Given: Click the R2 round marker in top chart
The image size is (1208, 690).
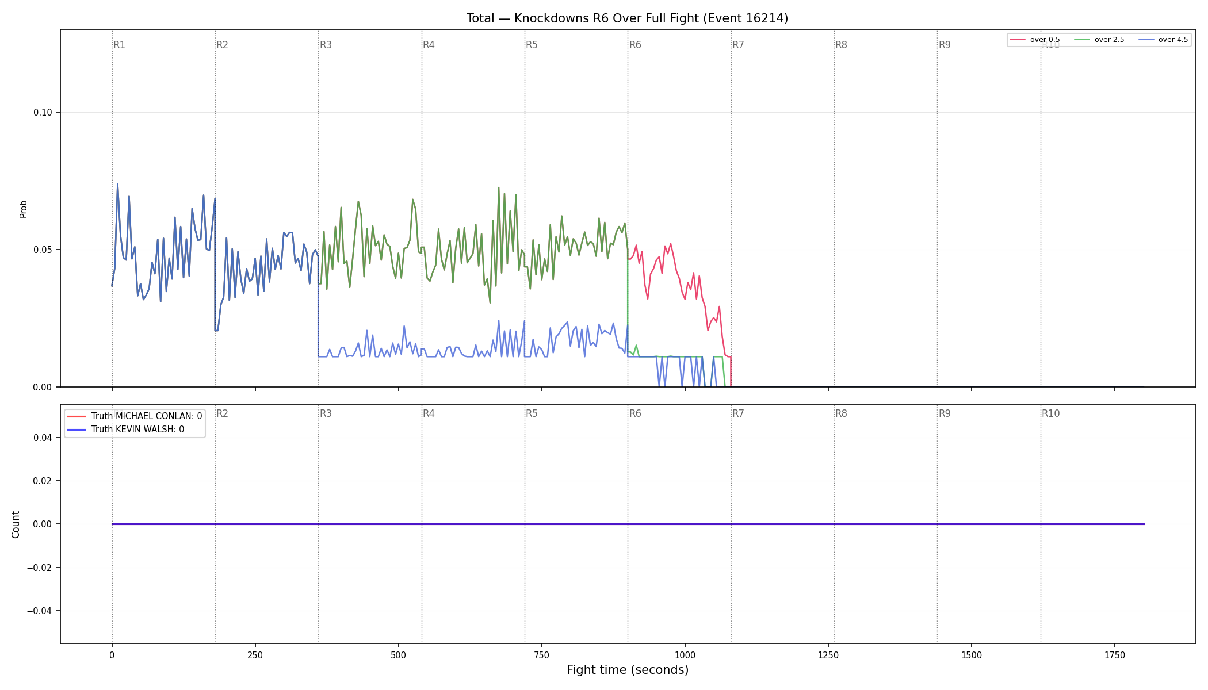Looking at the screenshot, I should (222, 45).
